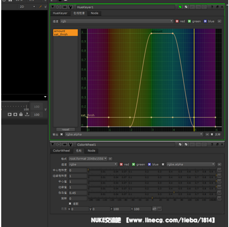Collapse the ColorWheel1 panel with its triangle

(53, 144)
